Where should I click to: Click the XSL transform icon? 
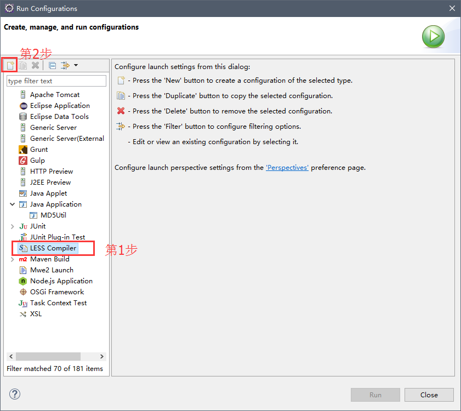pyautogui.click(x=23, y=314)
